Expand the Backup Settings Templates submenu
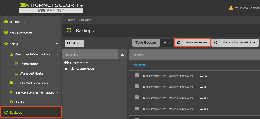This screenshot has width=260, height=119. coord(57,93)
